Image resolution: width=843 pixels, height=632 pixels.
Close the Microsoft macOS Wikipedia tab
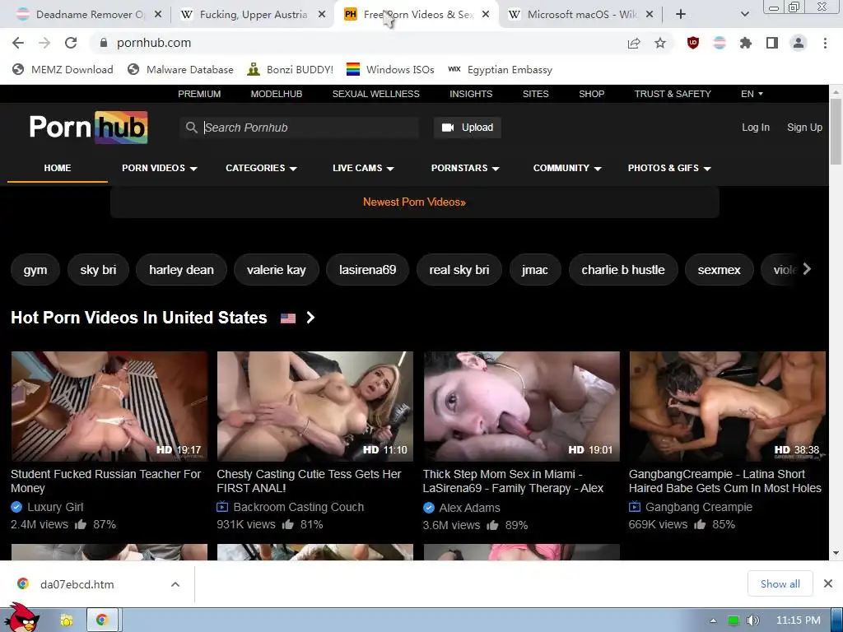650,15
